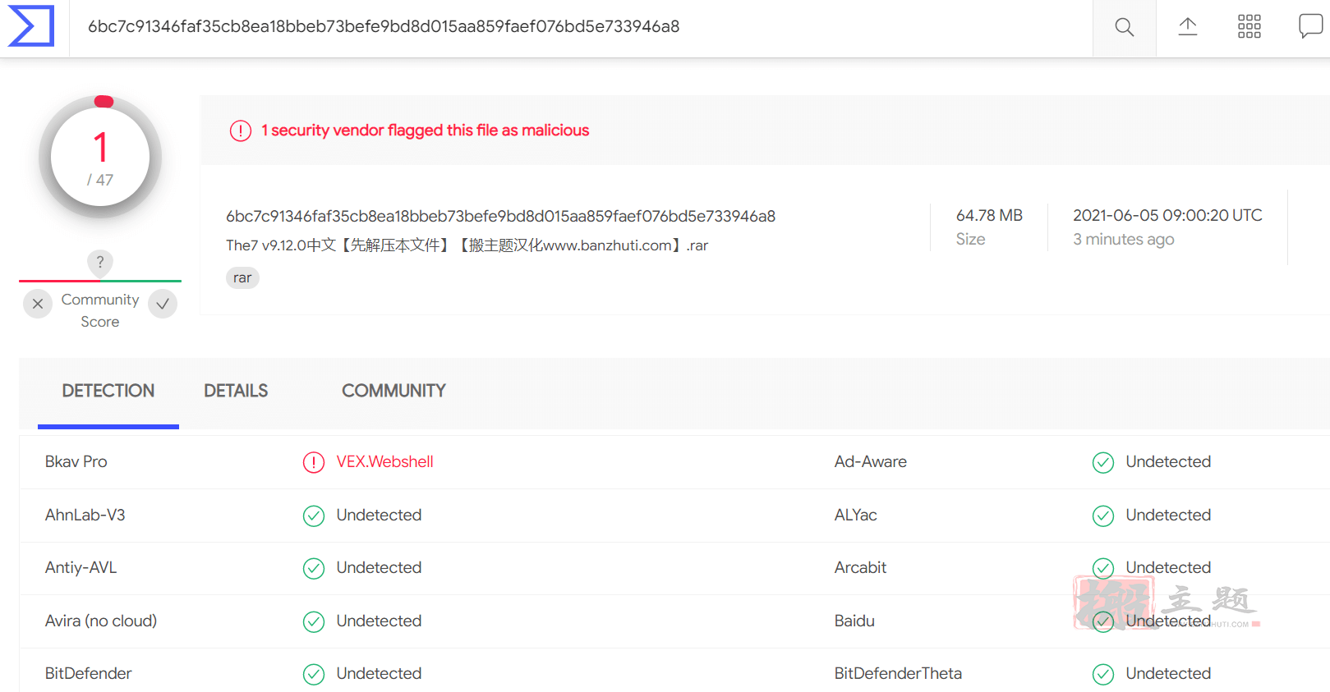Click the '3 minutes ago' text
1330x692 pixels.
click(x=1124, y=240)
